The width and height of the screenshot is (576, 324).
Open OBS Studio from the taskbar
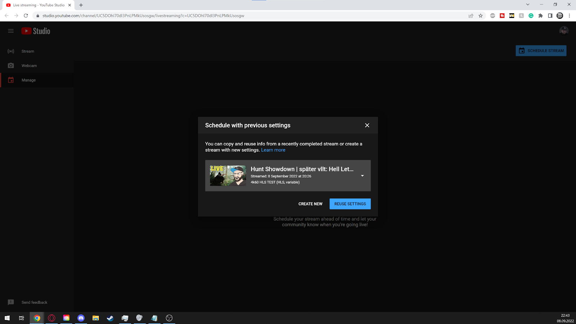click(x=169, y=318)
